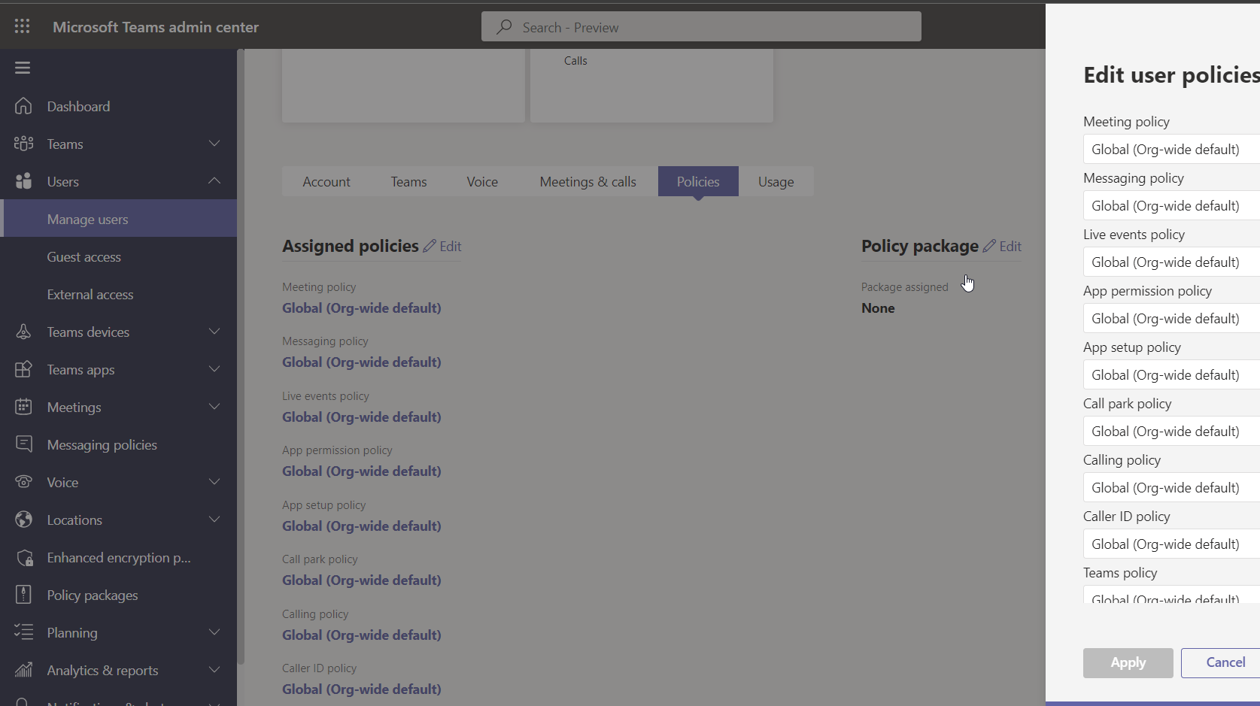This screenshot has width=1260, height=706.
Task: Switch to the Meetings & calls tab
Action: [587, 182]
